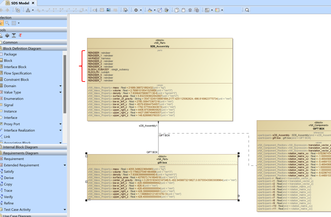Close the SDS Model diagram tab

point(33,3)
